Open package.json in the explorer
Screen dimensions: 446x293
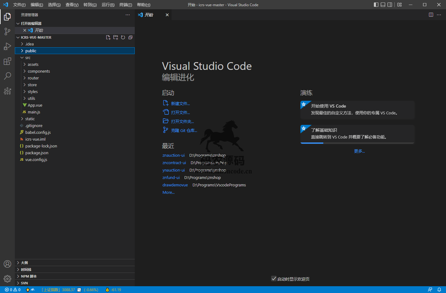75,153
